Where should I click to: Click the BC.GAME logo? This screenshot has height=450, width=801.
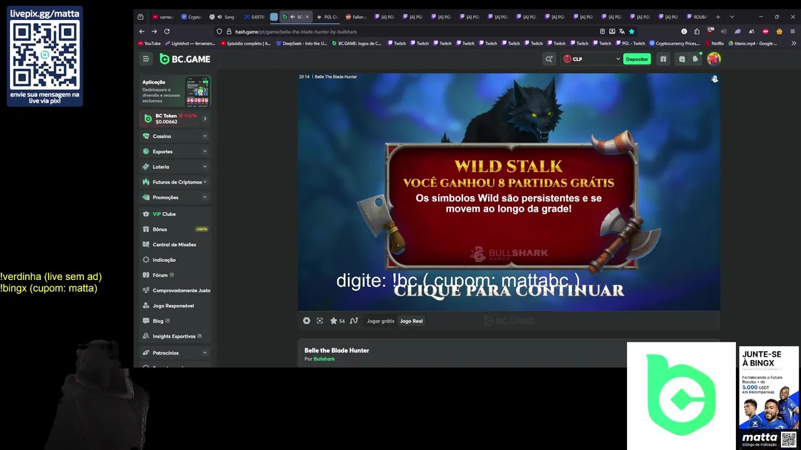[x=185, y=59]
